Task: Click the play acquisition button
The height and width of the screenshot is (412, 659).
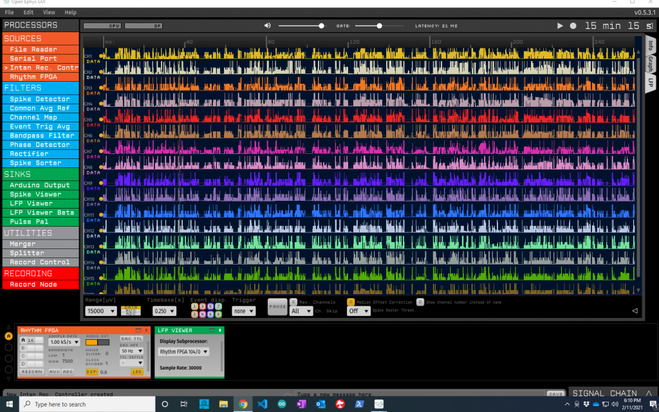Action: coord(560,26)
